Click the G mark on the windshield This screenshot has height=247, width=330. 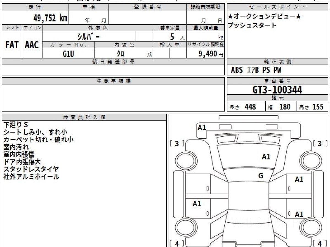[x=261, y=176]
